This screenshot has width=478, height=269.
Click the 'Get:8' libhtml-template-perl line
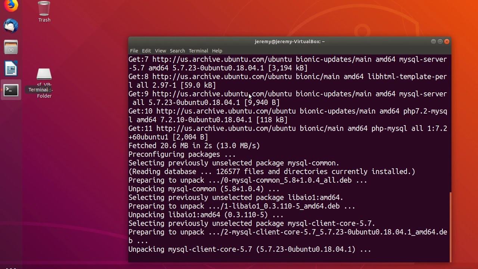[288, 81]
